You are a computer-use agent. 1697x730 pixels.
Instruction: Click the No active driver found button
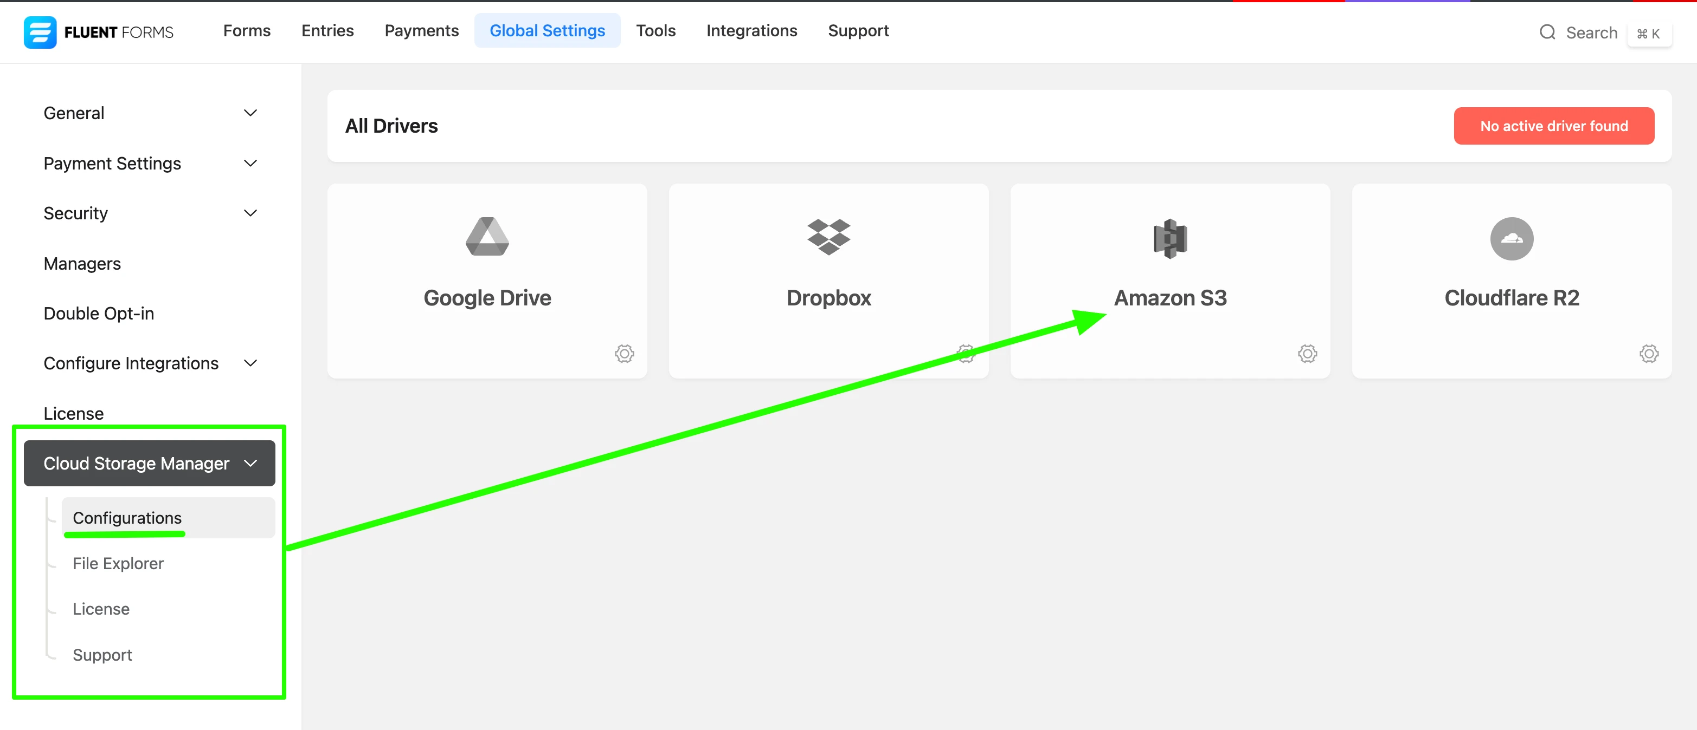click(x=1554, y=126)
